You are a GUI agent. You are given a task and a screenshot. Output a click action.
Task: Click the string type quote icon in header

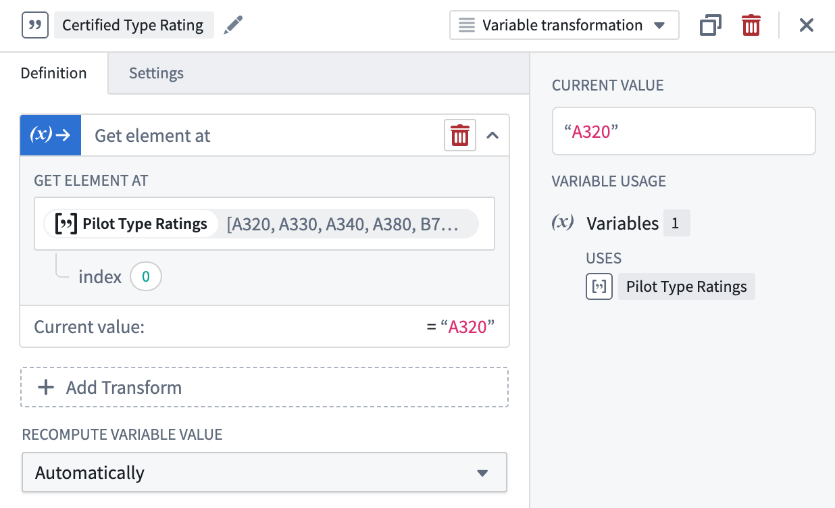click(x=35, y=26)
